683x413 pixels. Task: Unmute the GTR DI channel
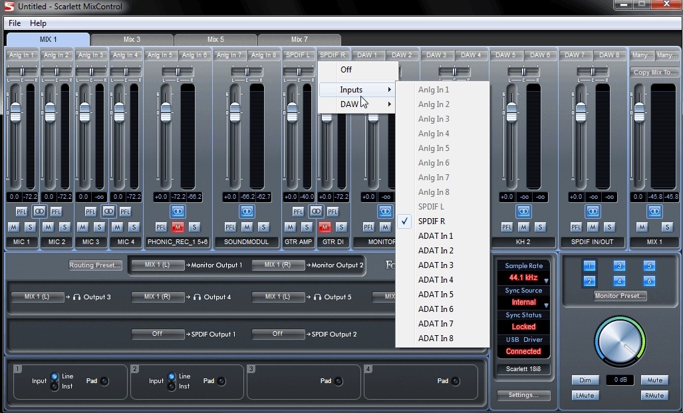pyautogui.click(x=325, y=227)
